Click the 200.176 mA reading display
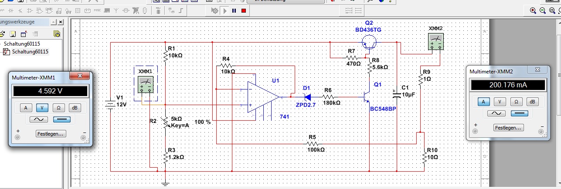 tap(508, 85)
